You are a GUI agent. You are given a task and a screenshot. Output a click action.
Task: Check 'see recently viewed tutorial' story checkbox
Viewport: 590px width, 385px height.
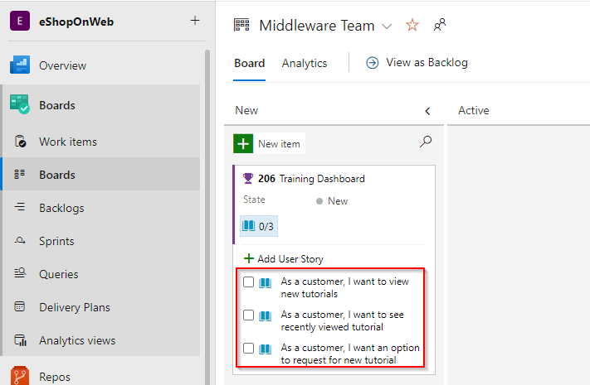click(x=248, y=315)
